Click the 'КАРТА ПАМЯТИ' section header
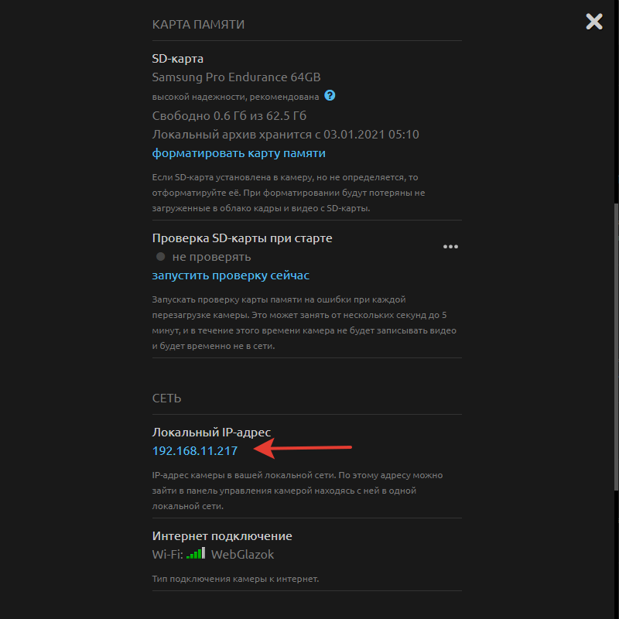Viewport: 619px width, 619px height. (198, 25)
